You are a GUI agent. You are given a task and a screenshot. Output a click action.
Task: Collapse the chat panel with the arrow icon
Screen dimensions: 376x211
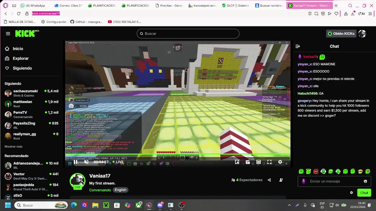click(298, 46)
